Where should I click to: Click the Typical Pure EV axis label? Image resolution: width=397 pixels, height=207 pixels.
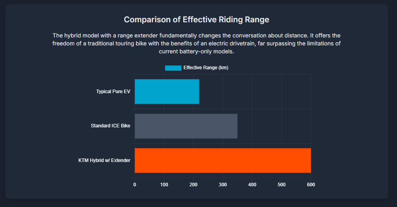click(113, 92)
